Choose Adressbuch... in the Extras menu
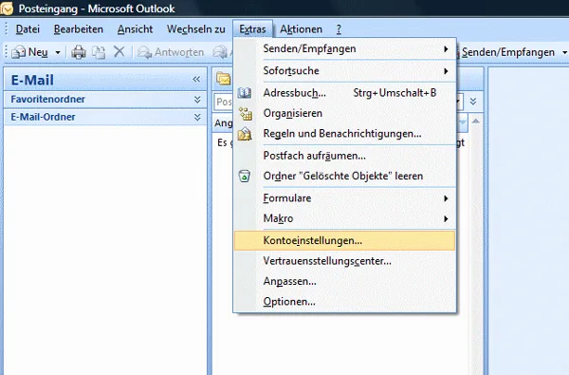This screenshot has height=375, width=569. [345, 93]
